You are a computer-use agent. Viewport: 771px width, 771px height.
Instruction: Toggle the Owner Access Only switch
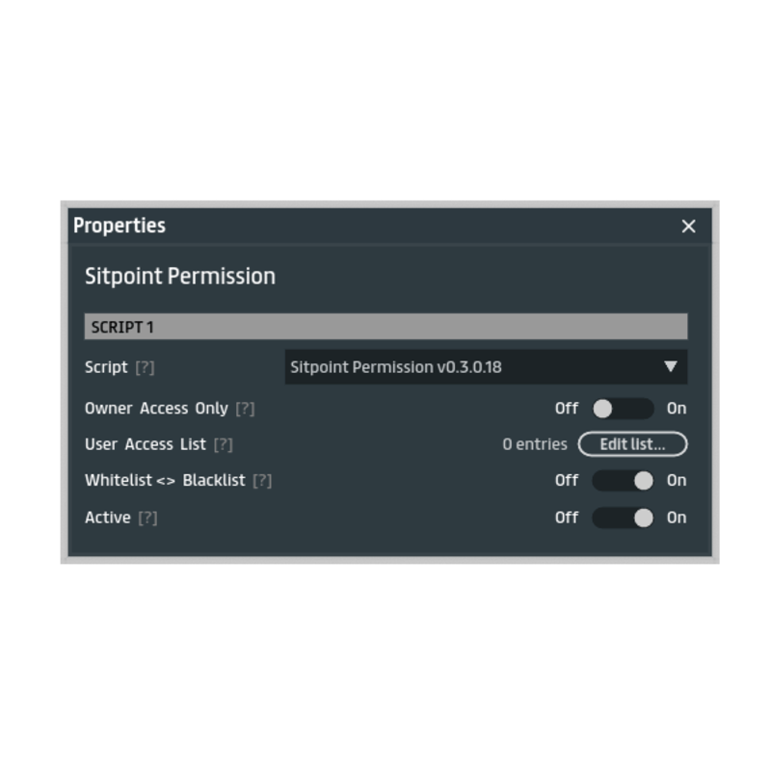(623, 409)
